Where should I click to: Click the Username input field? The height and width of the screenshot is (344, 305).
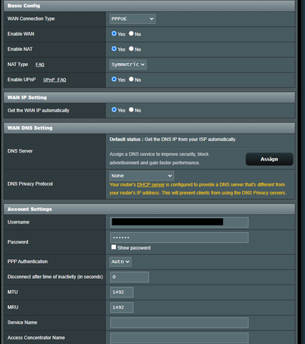coord(179,222)
